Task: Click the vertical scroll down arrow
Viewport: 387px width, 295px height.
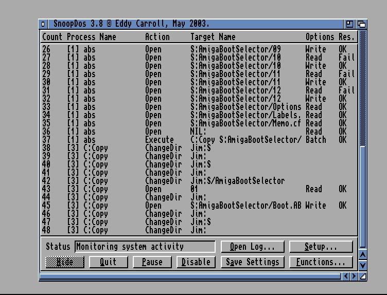Action: tap(363, 265)
